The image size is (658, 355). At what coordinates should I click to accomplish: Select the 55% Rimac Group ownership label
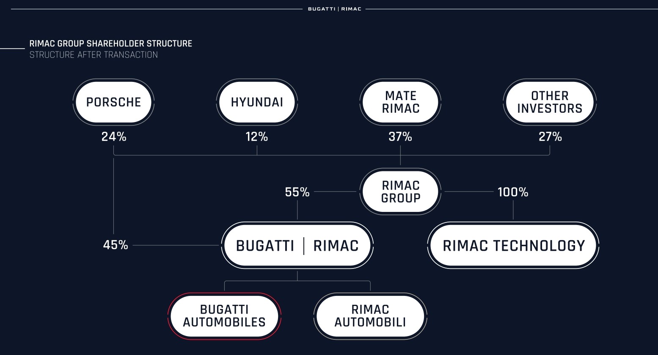(297, 192)
